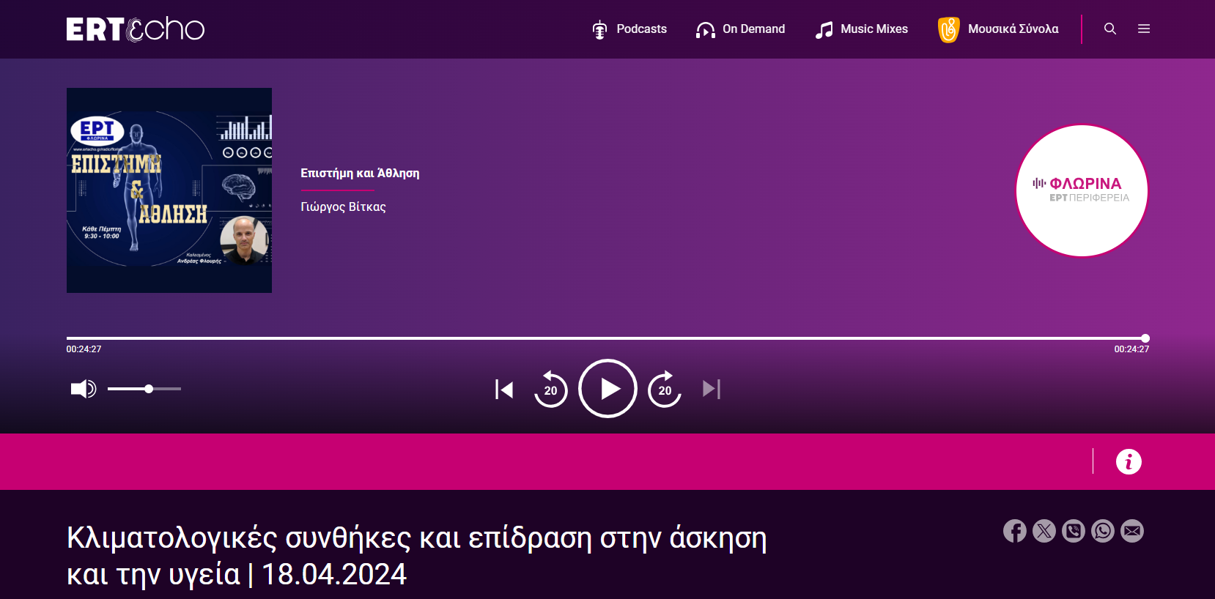Open the search magnifier

(1110, 29)
